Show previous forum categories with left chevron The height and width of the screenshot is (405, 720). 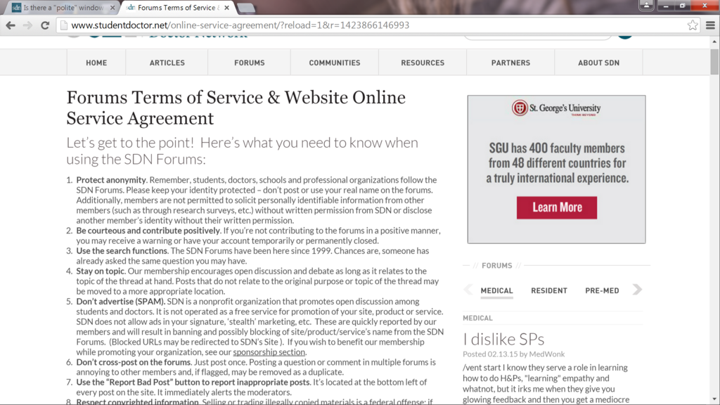pyautogui.click(x=468, y=290)
